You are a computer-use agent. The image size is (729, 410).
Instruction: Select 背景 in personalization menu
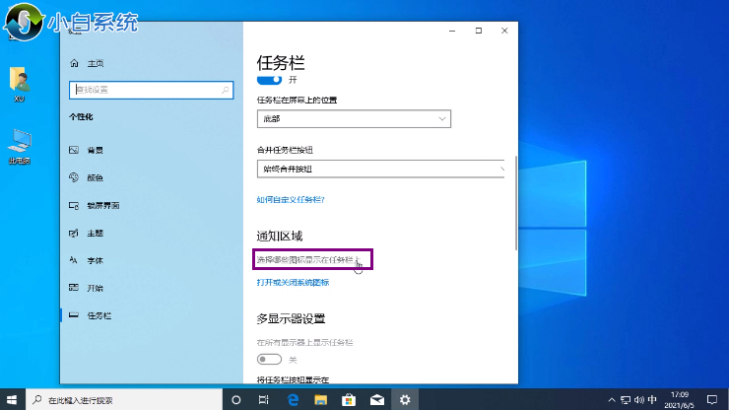point(95,150)
